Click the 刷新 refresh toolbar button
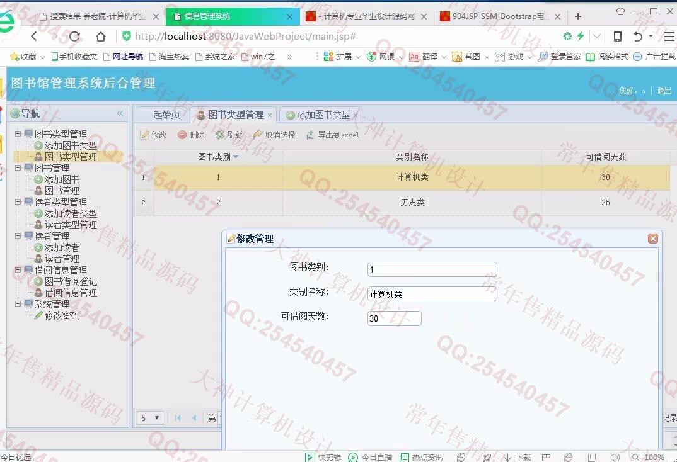 click(x=229, y=135)
